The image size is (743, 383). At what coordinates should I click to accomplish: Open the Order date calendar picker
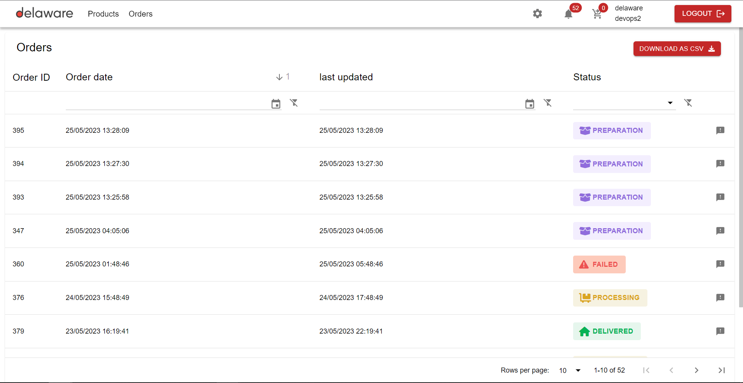coord(276,103)
